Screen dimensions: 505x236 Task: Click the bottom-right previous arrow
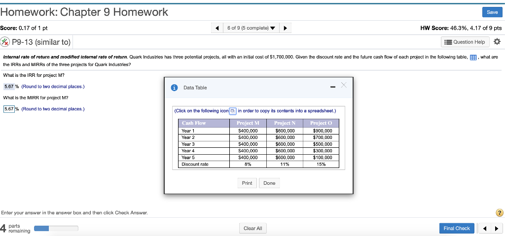485,229
